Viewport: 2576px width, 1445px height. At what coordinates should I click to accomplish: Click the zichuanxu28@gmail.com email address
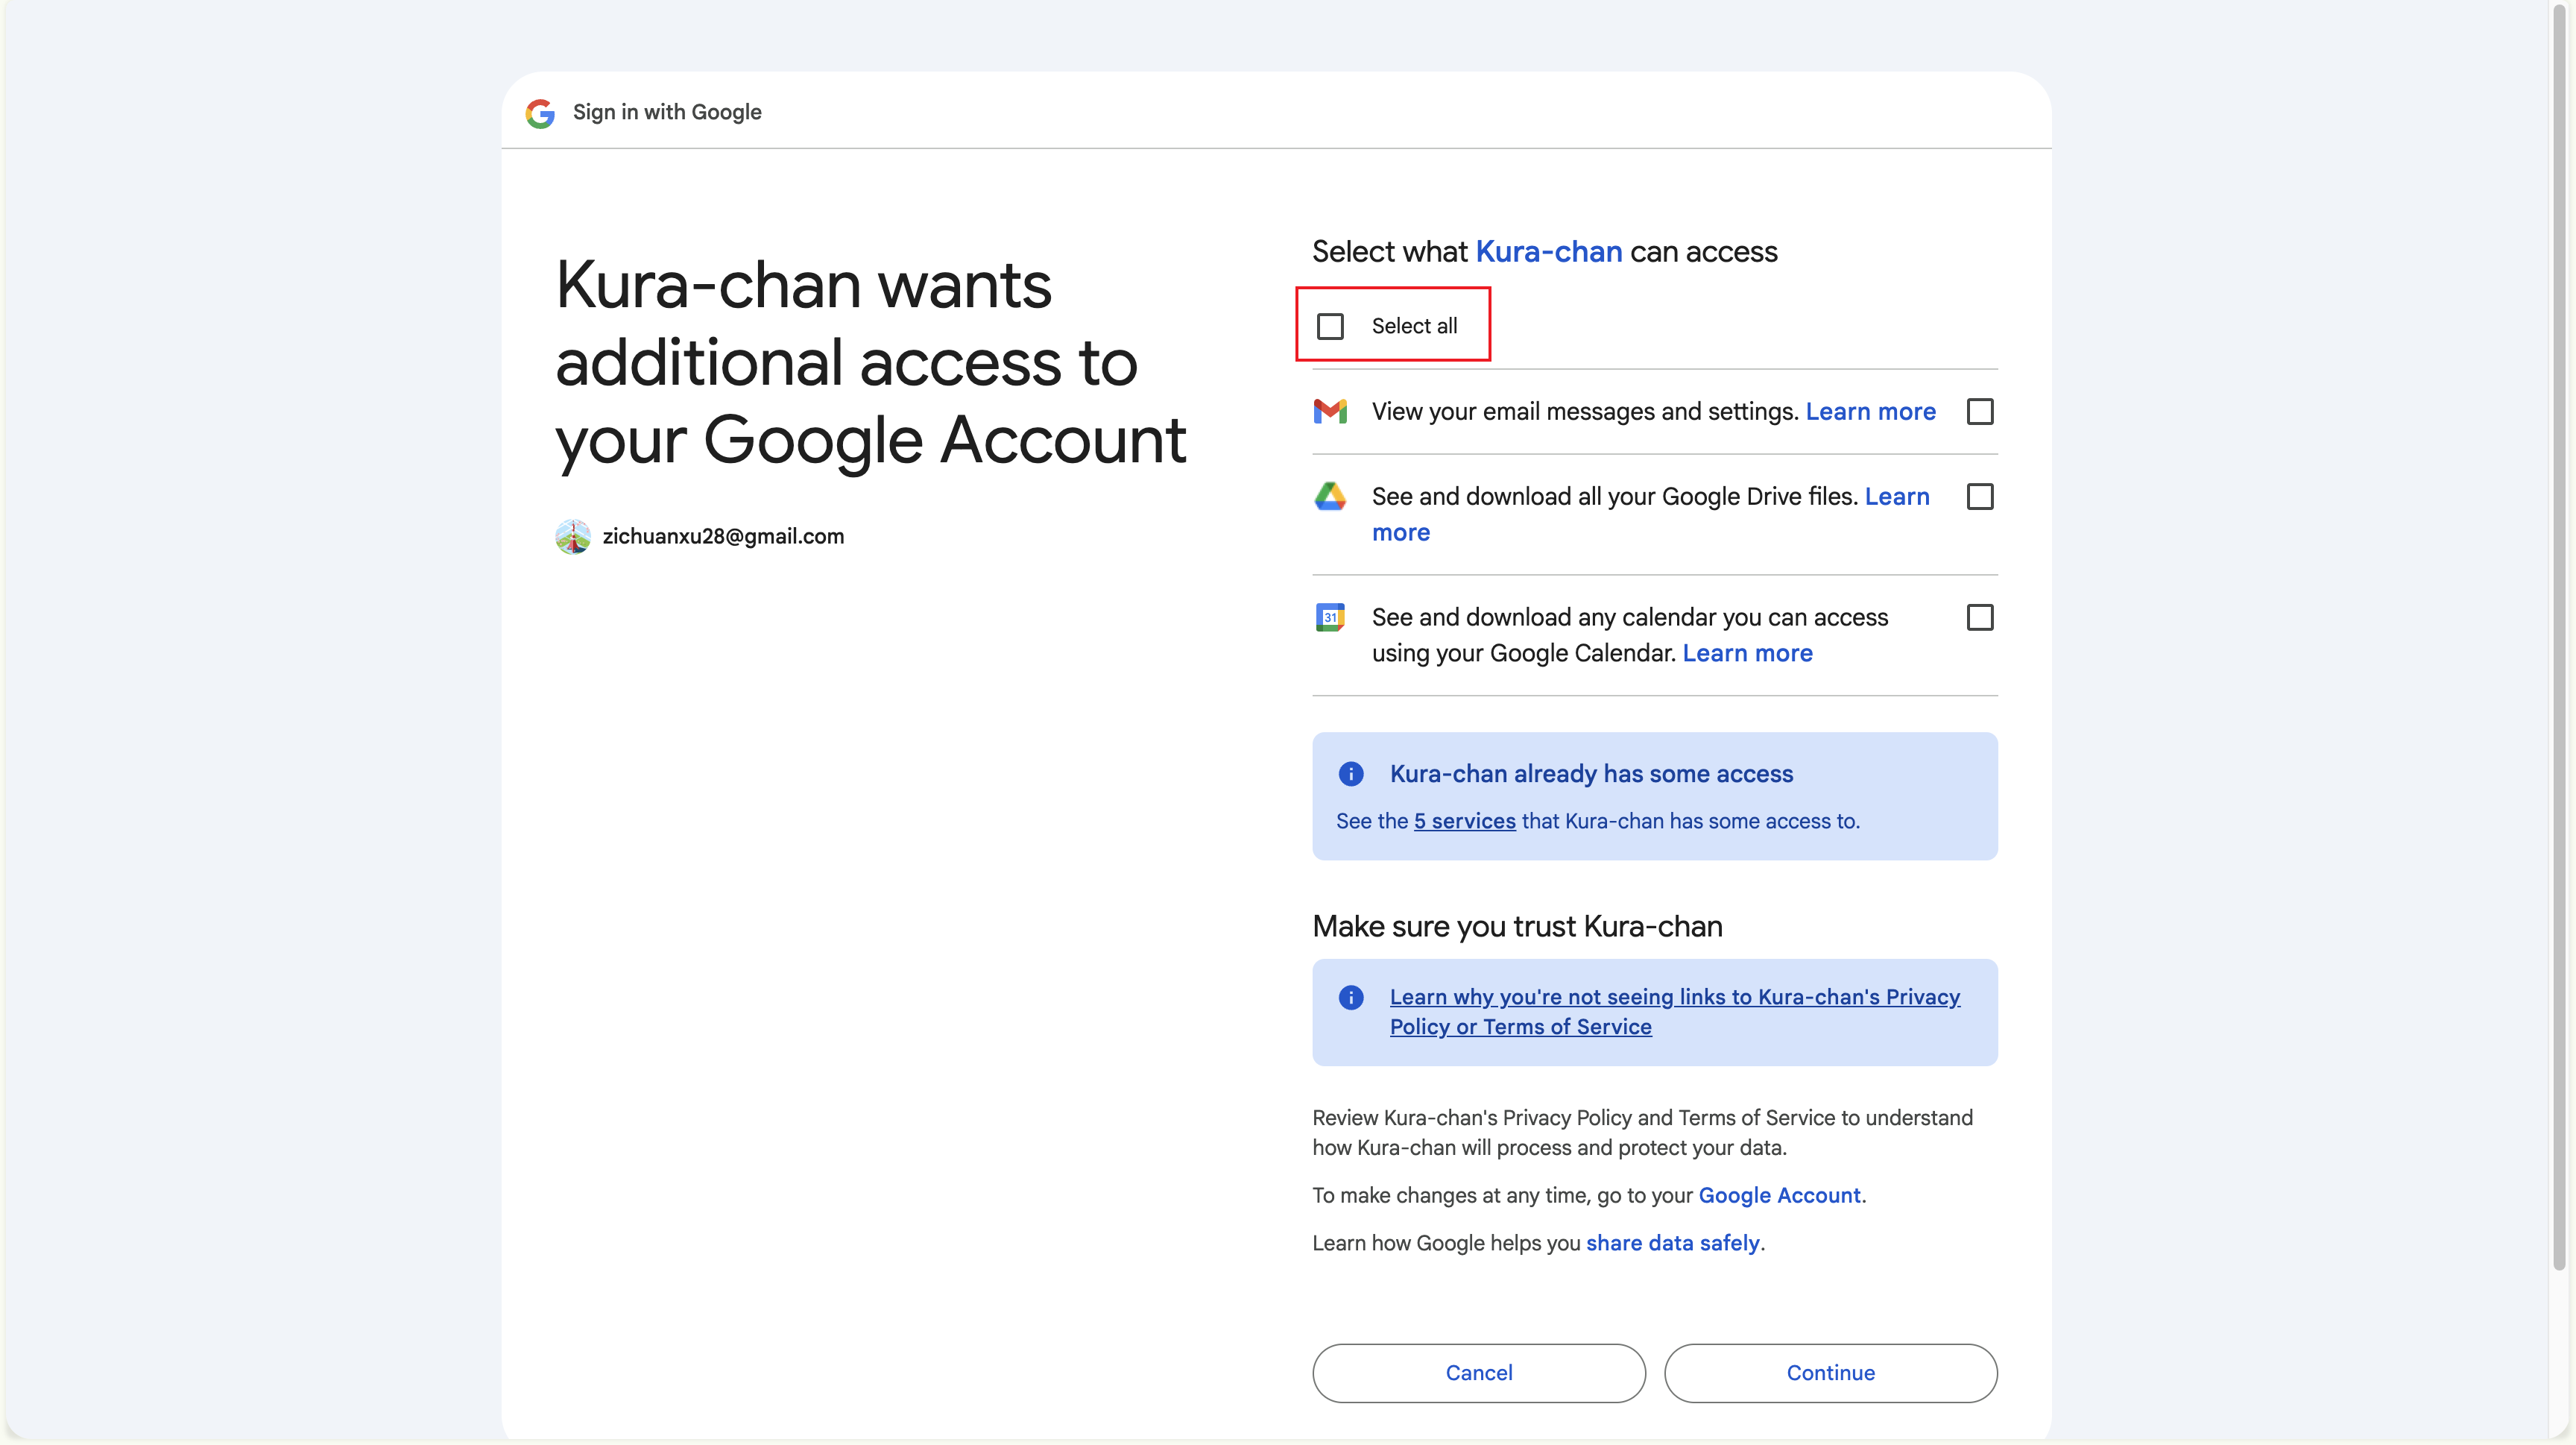coord(723,537)
